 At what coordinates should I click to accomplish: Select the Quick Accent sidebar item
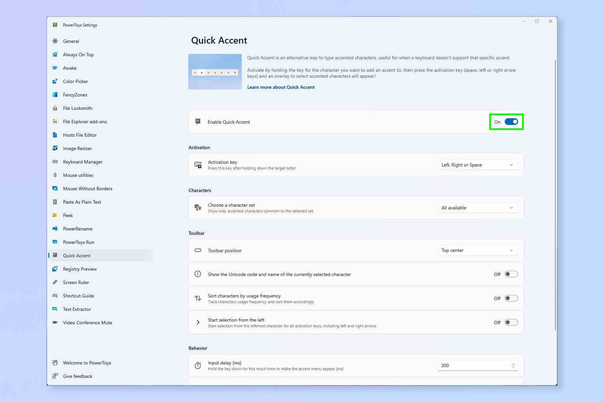pos(101,256)
